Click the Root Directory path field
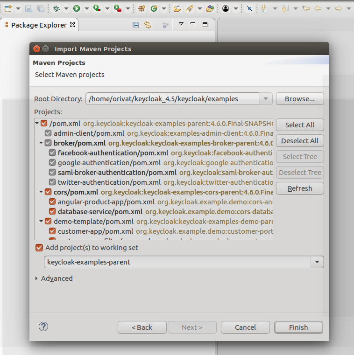The image size is (354, 355). (x=172, y=99)
